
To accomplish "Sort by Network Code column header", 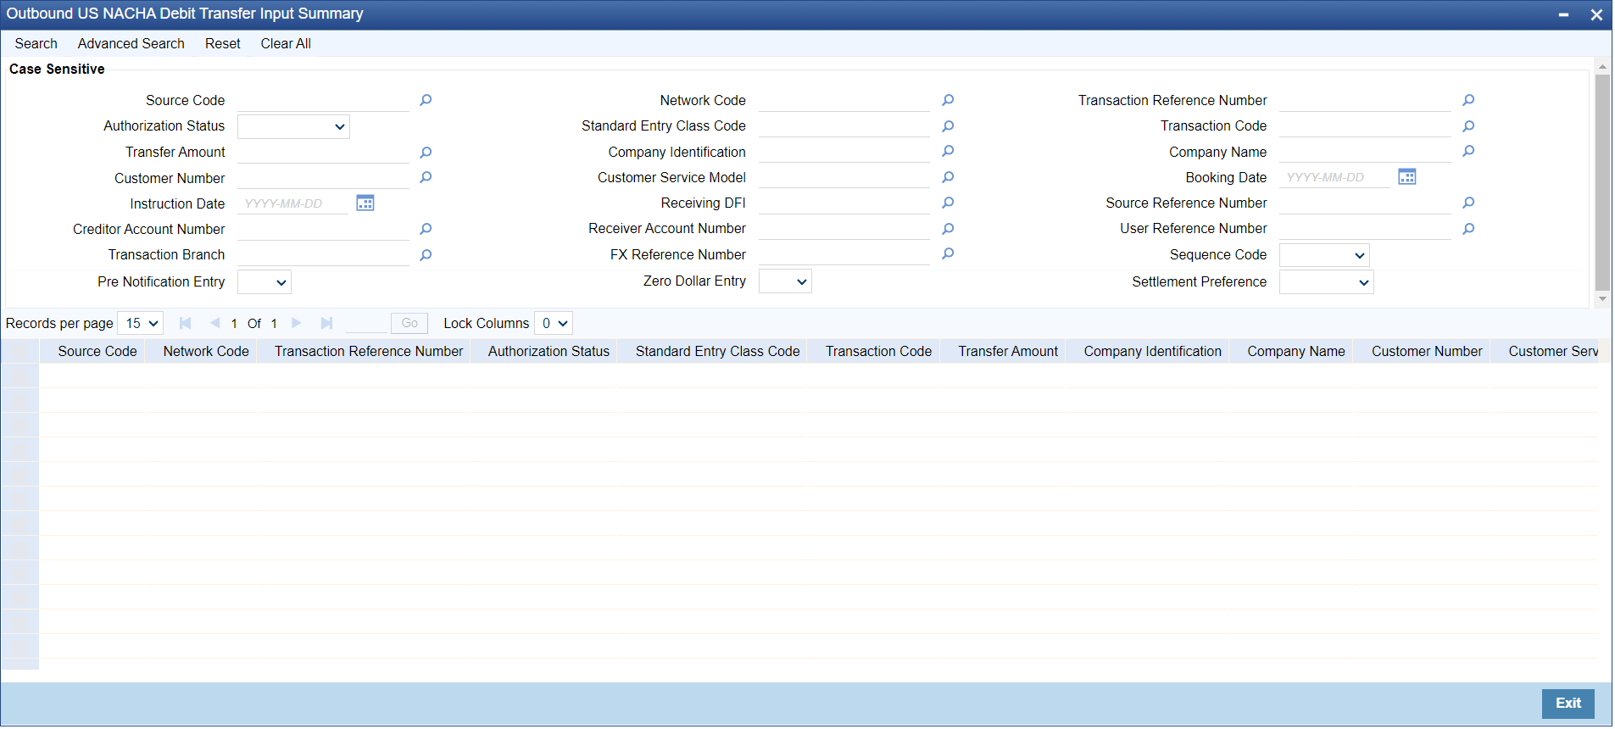I will point(206,352).
